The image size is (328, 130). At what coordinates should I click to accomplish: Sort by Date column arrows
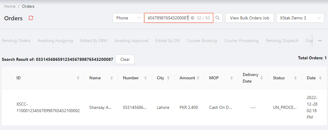[x=320, y=78]
